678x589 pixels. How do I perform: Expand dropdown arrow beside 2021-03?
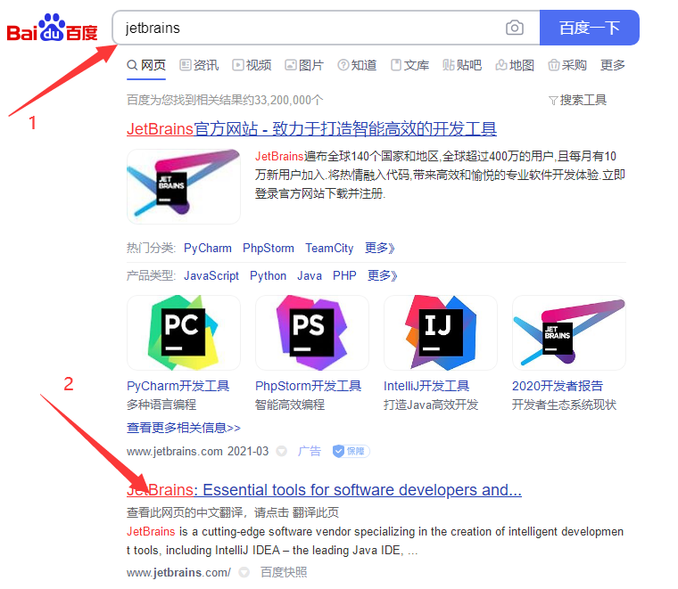[x=282, y=451]
